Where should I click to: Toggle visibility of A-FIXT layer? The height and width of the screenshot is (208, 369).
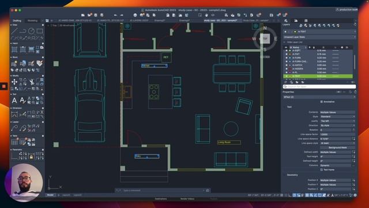pos(287,54)
